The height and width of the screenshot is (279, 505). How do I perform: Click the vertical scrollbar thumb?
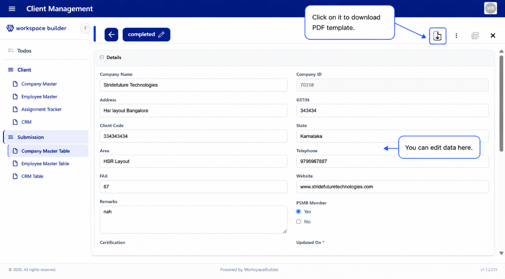coord(501,104)
